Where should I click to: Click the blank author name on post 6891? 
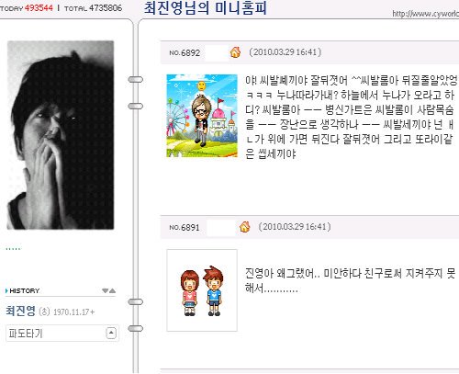[x=221, y=228]
